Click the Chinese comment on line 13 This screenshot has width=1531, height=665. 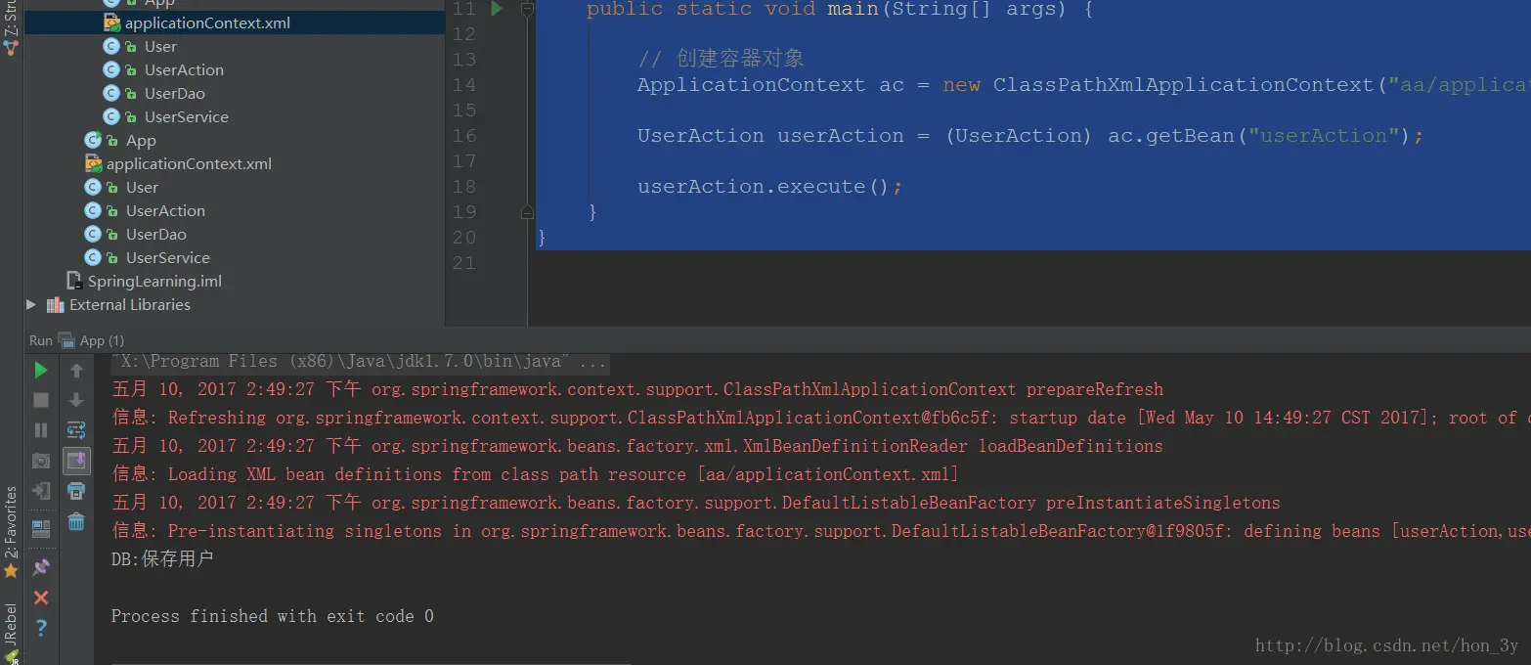point(721,59)
